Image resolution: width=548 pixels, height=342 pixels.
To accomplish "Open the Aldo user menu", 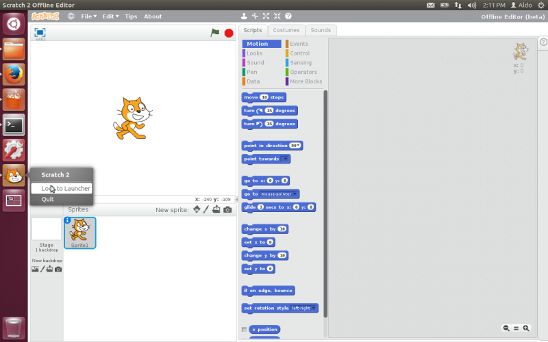I will (x=521, y=5).
